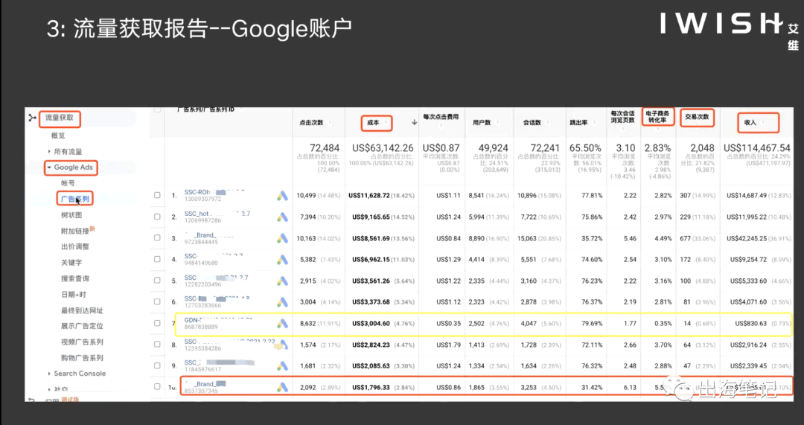804x425 pixels.
Task: Click the sort arrow beside 成本 column
Action: 415,123
